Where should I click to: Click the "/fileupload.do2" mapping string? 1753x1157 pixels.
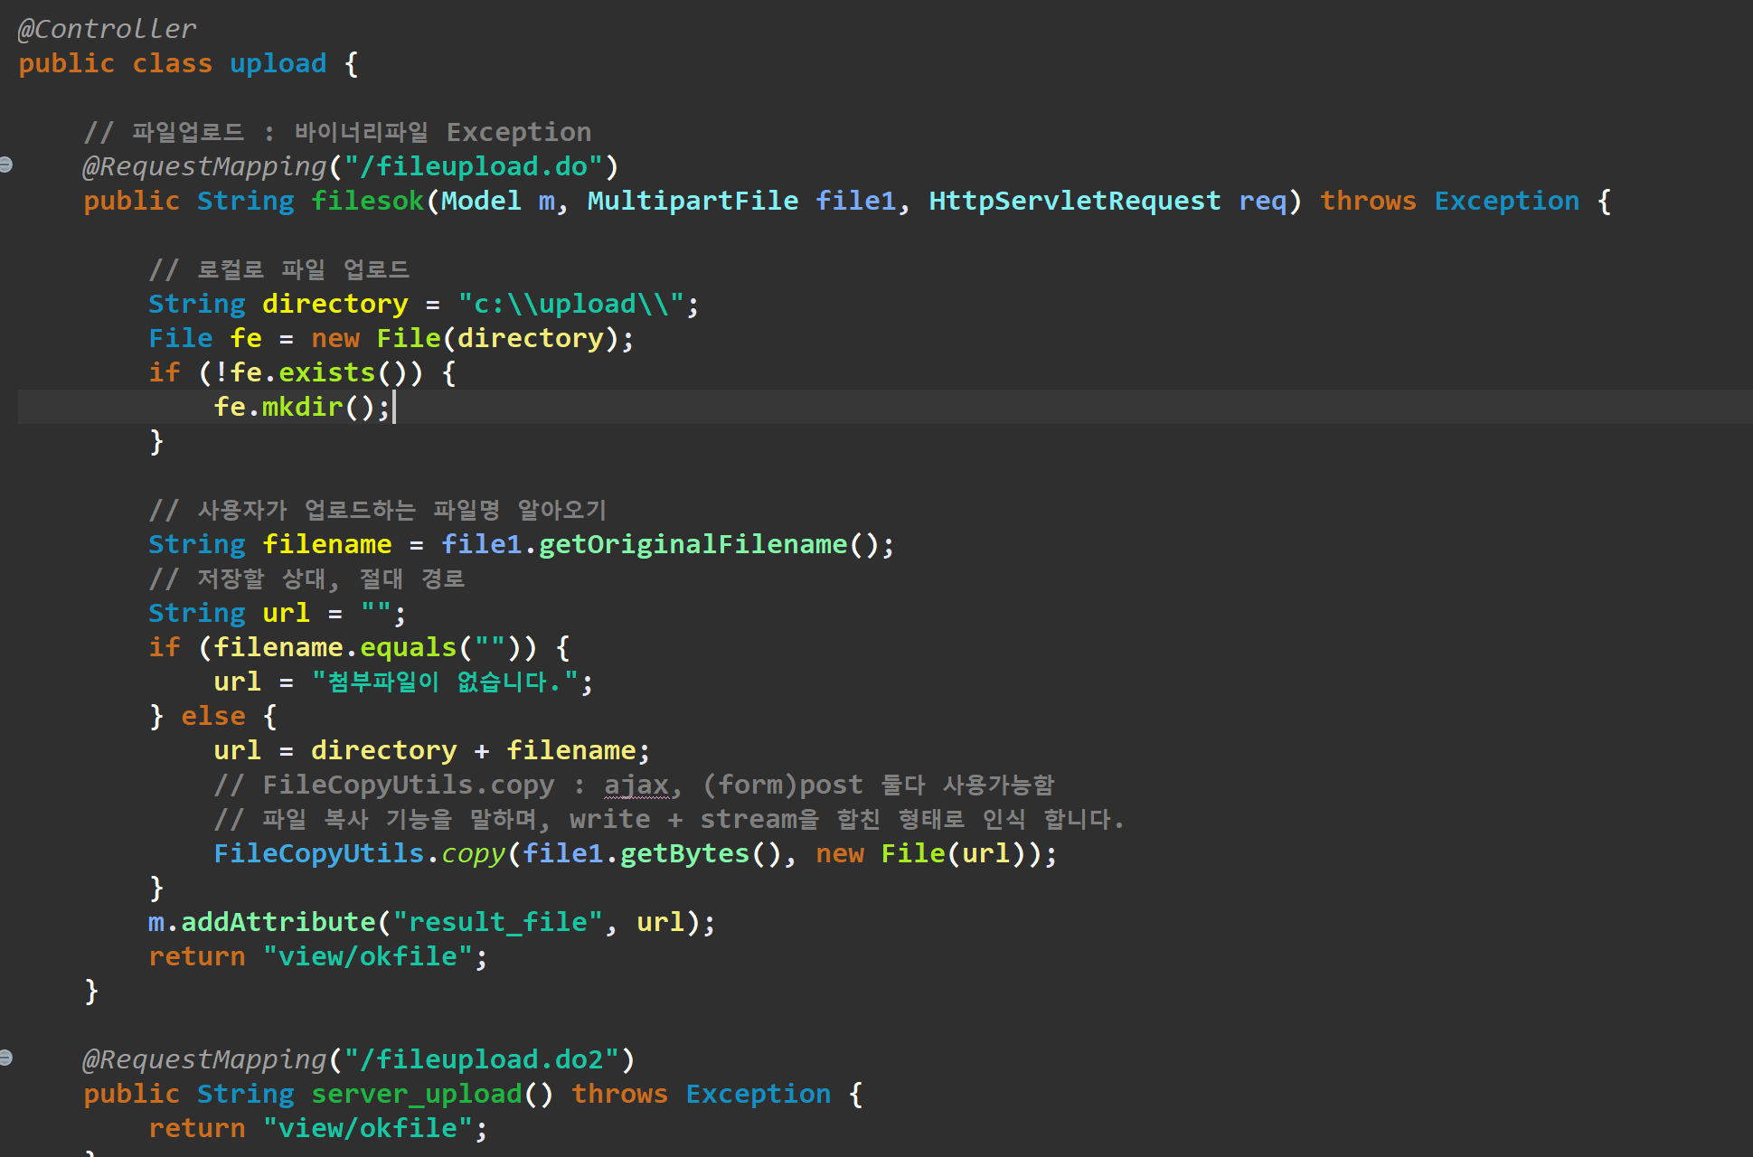click(x=481, y=1059)
